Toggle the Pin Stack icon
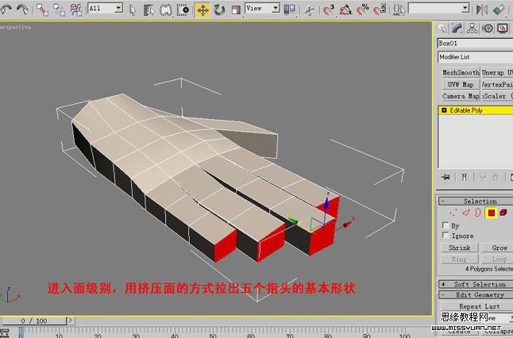 [445, 177]
